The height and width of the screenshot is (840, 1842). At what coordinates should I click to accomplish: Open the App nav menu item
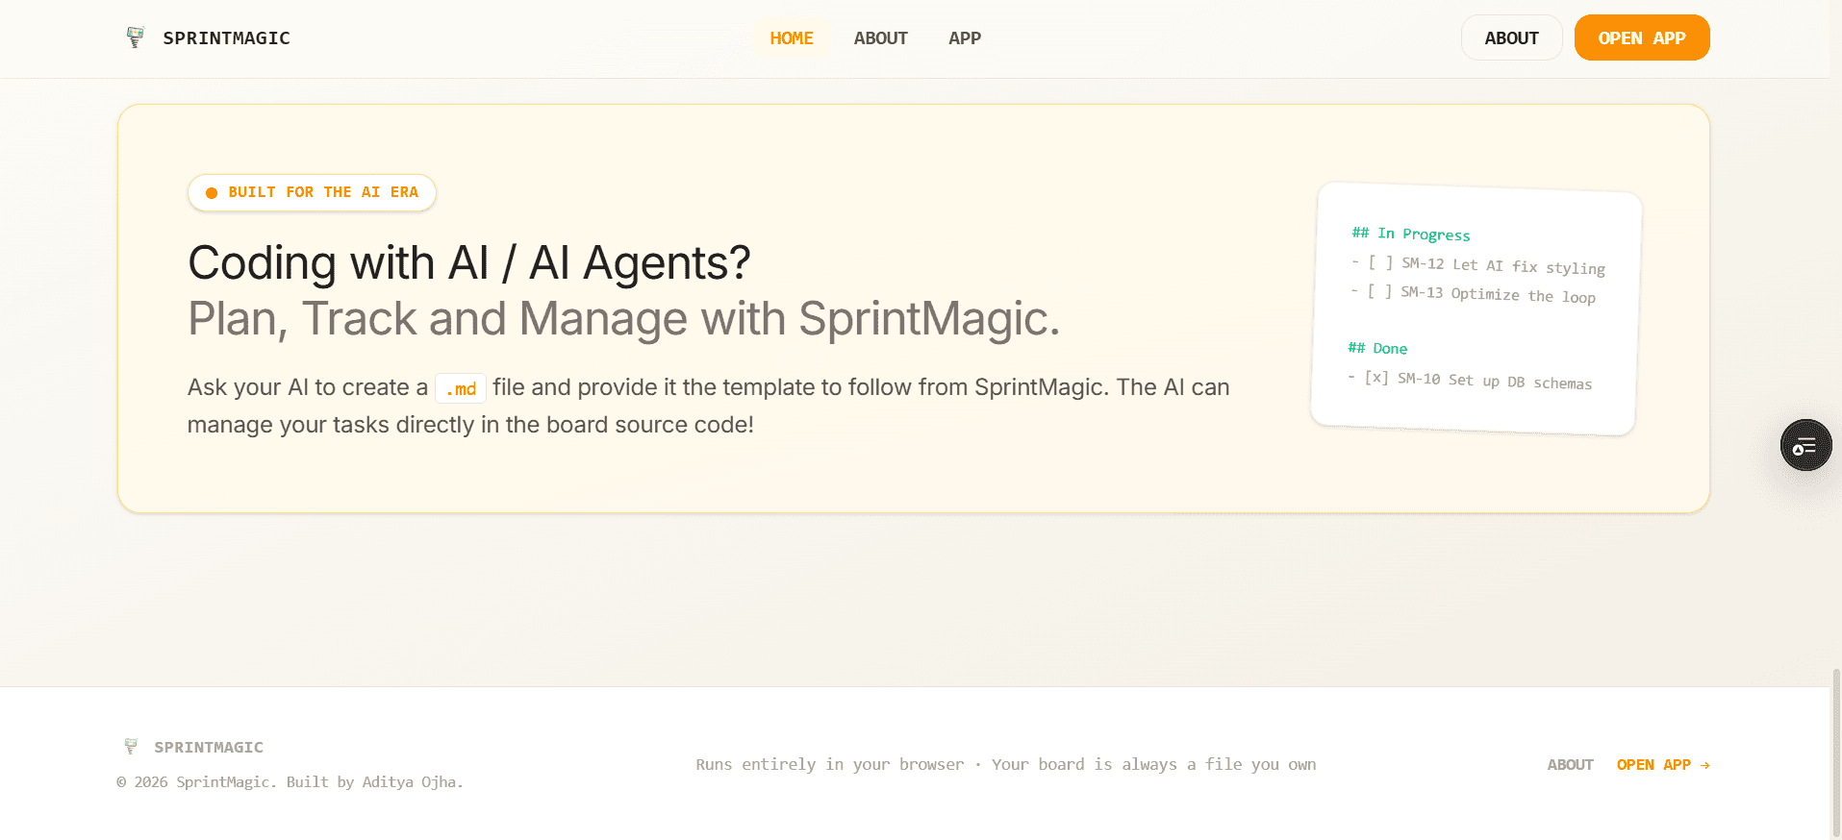[x=965, y=38]
